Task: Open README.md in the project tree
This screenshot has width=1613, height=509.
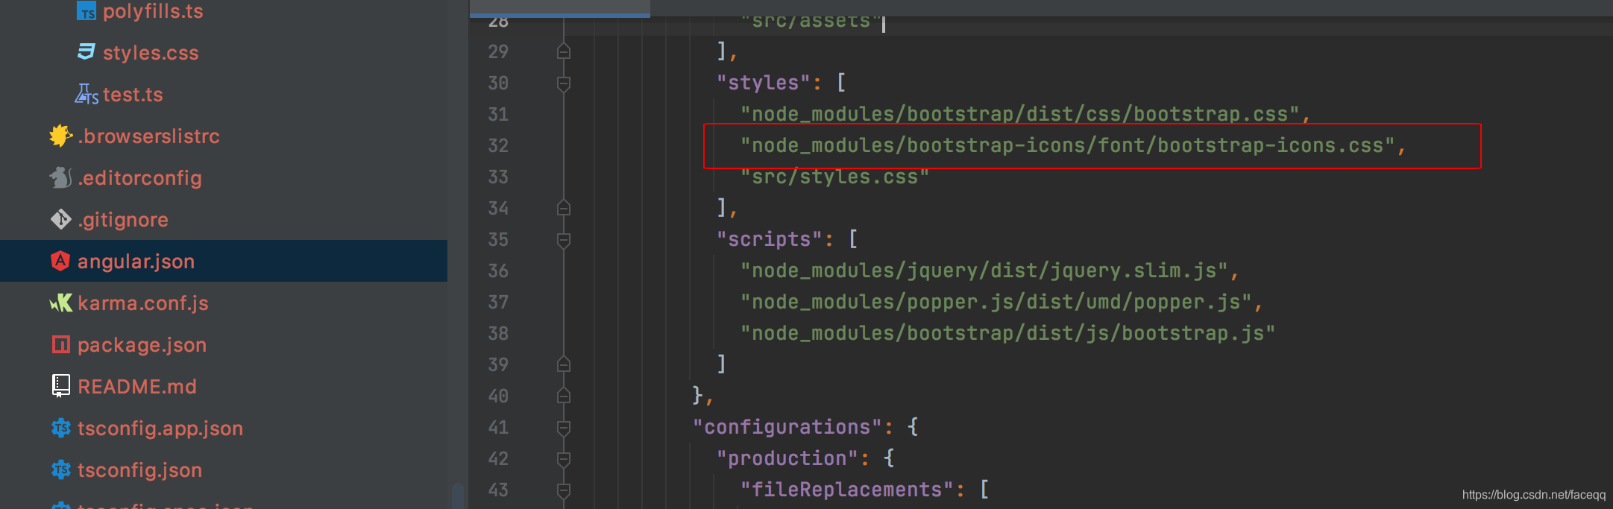Action: pos(137,387)
